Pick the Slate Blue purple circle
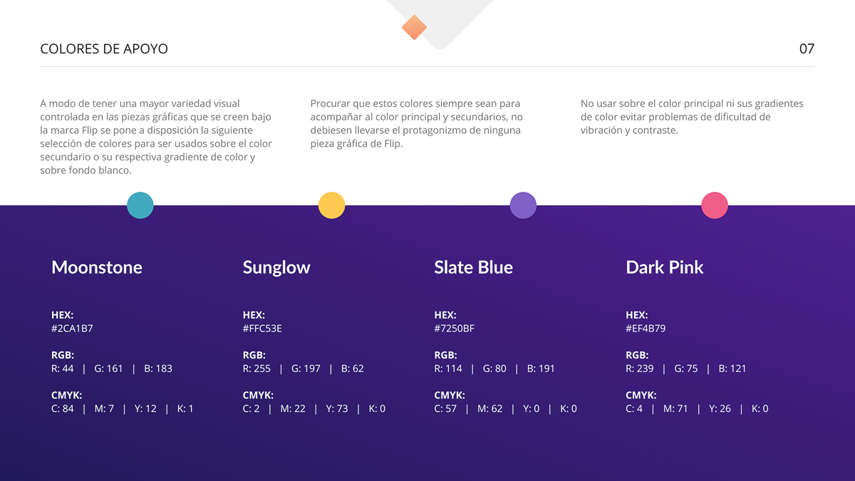The image size is (855, 481). click(523, 205)
